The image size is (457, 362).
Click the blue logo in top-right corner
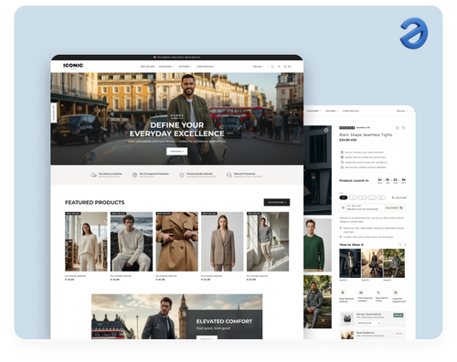coord(414,33)
